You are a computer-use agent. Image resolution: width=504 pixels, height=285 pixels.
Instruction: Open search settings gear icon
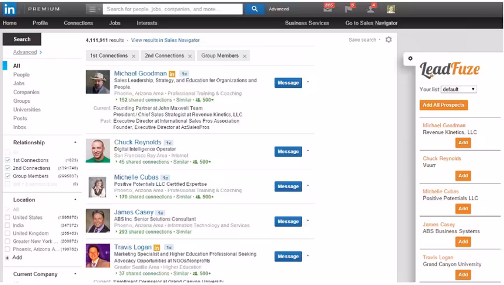[388, 40]
